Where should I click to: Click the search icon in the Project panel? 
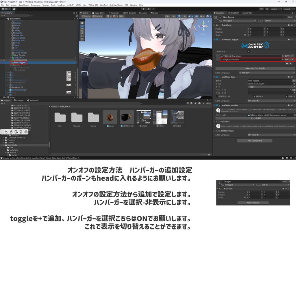pos(141,103)
